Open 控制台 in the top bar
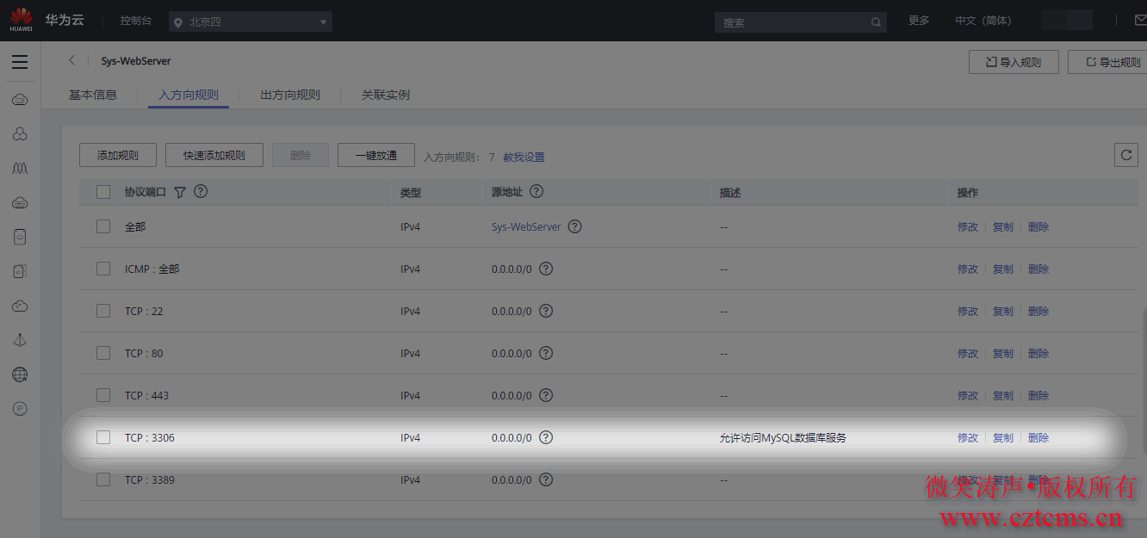 click(136, 21)
